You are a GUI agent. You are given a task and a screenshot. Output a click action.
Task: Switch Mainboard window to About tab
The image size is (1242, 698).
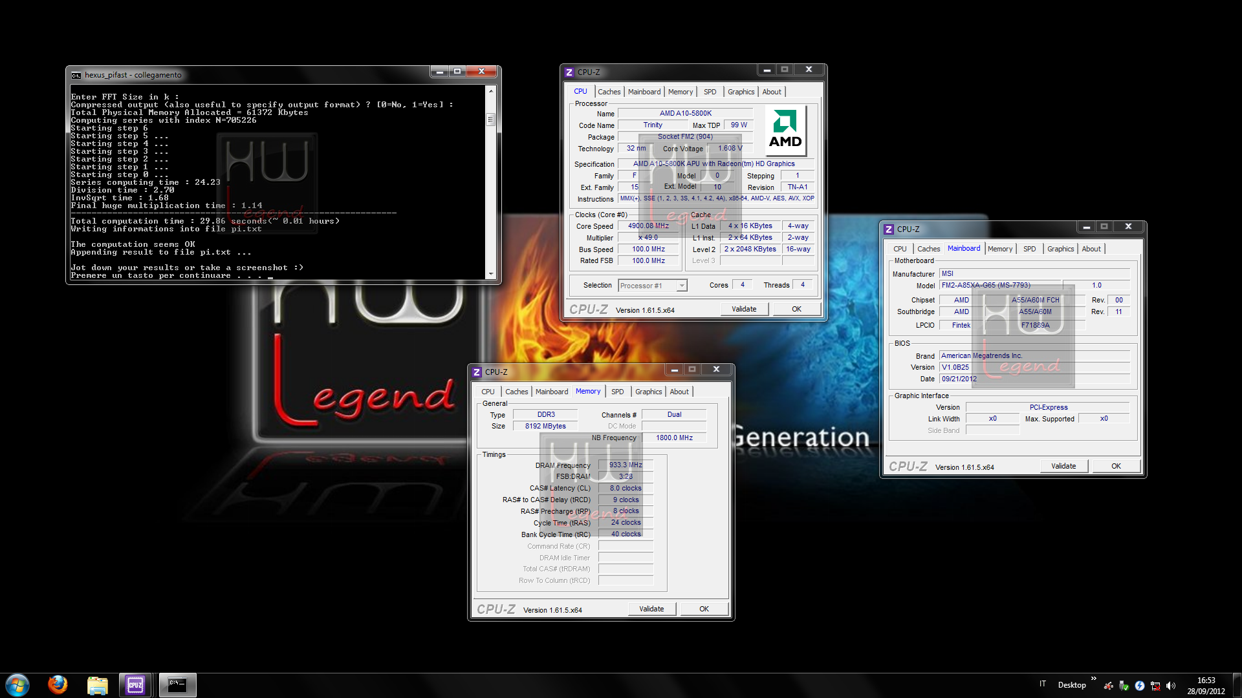[x=1091, y=249]
